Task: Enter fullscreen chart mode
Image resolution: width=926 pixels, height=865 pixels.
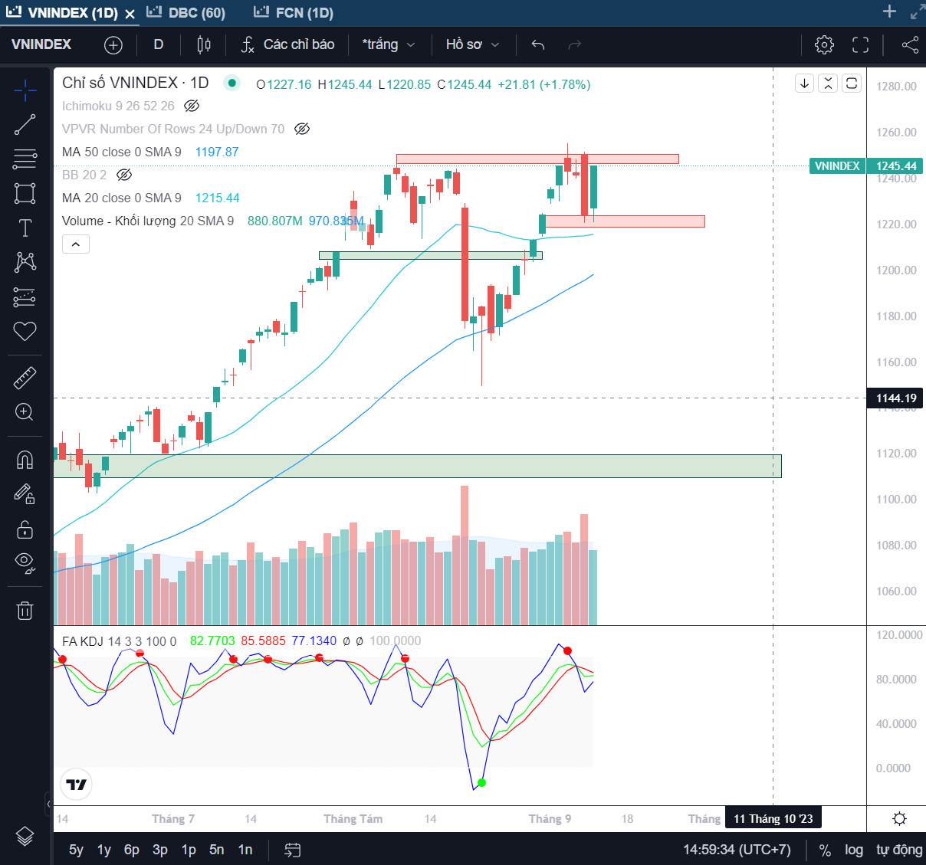Action: (861, 45)
